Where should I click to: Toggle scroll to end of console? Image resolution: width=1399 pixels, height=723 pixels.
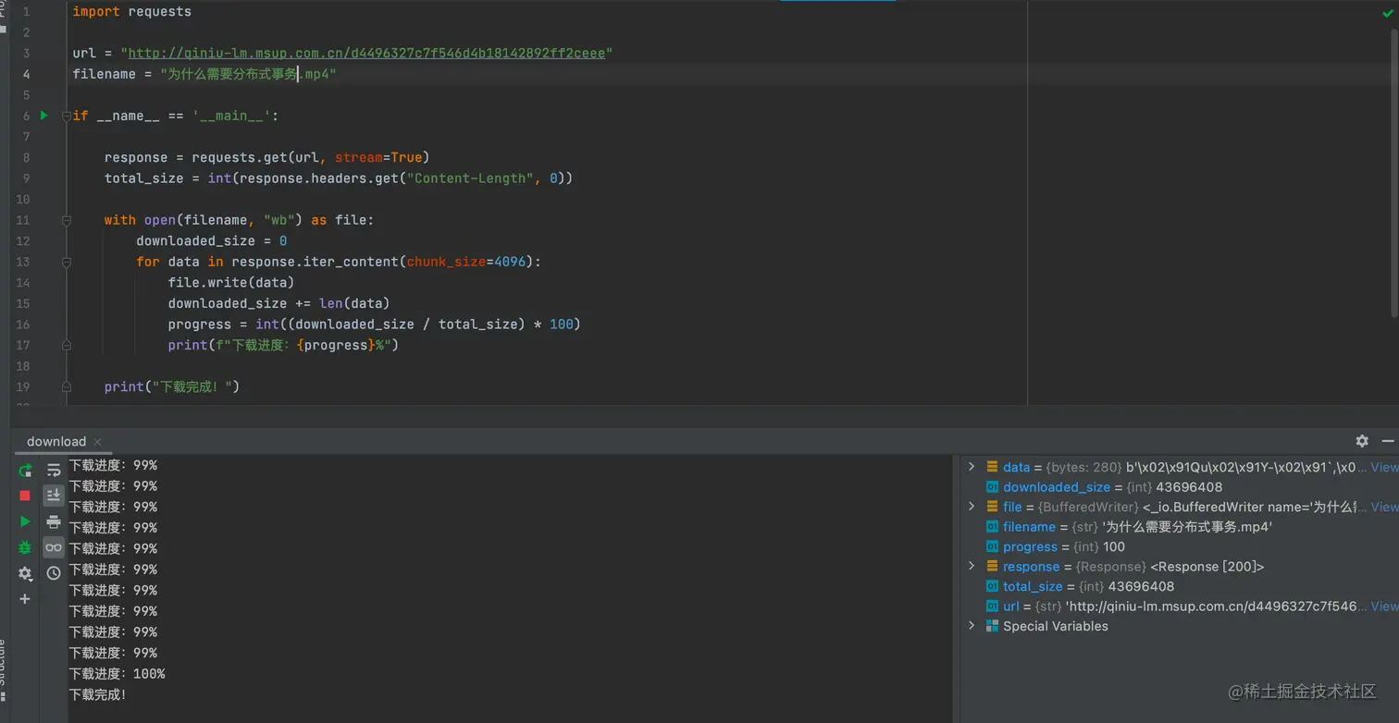[x=54, y=496]
